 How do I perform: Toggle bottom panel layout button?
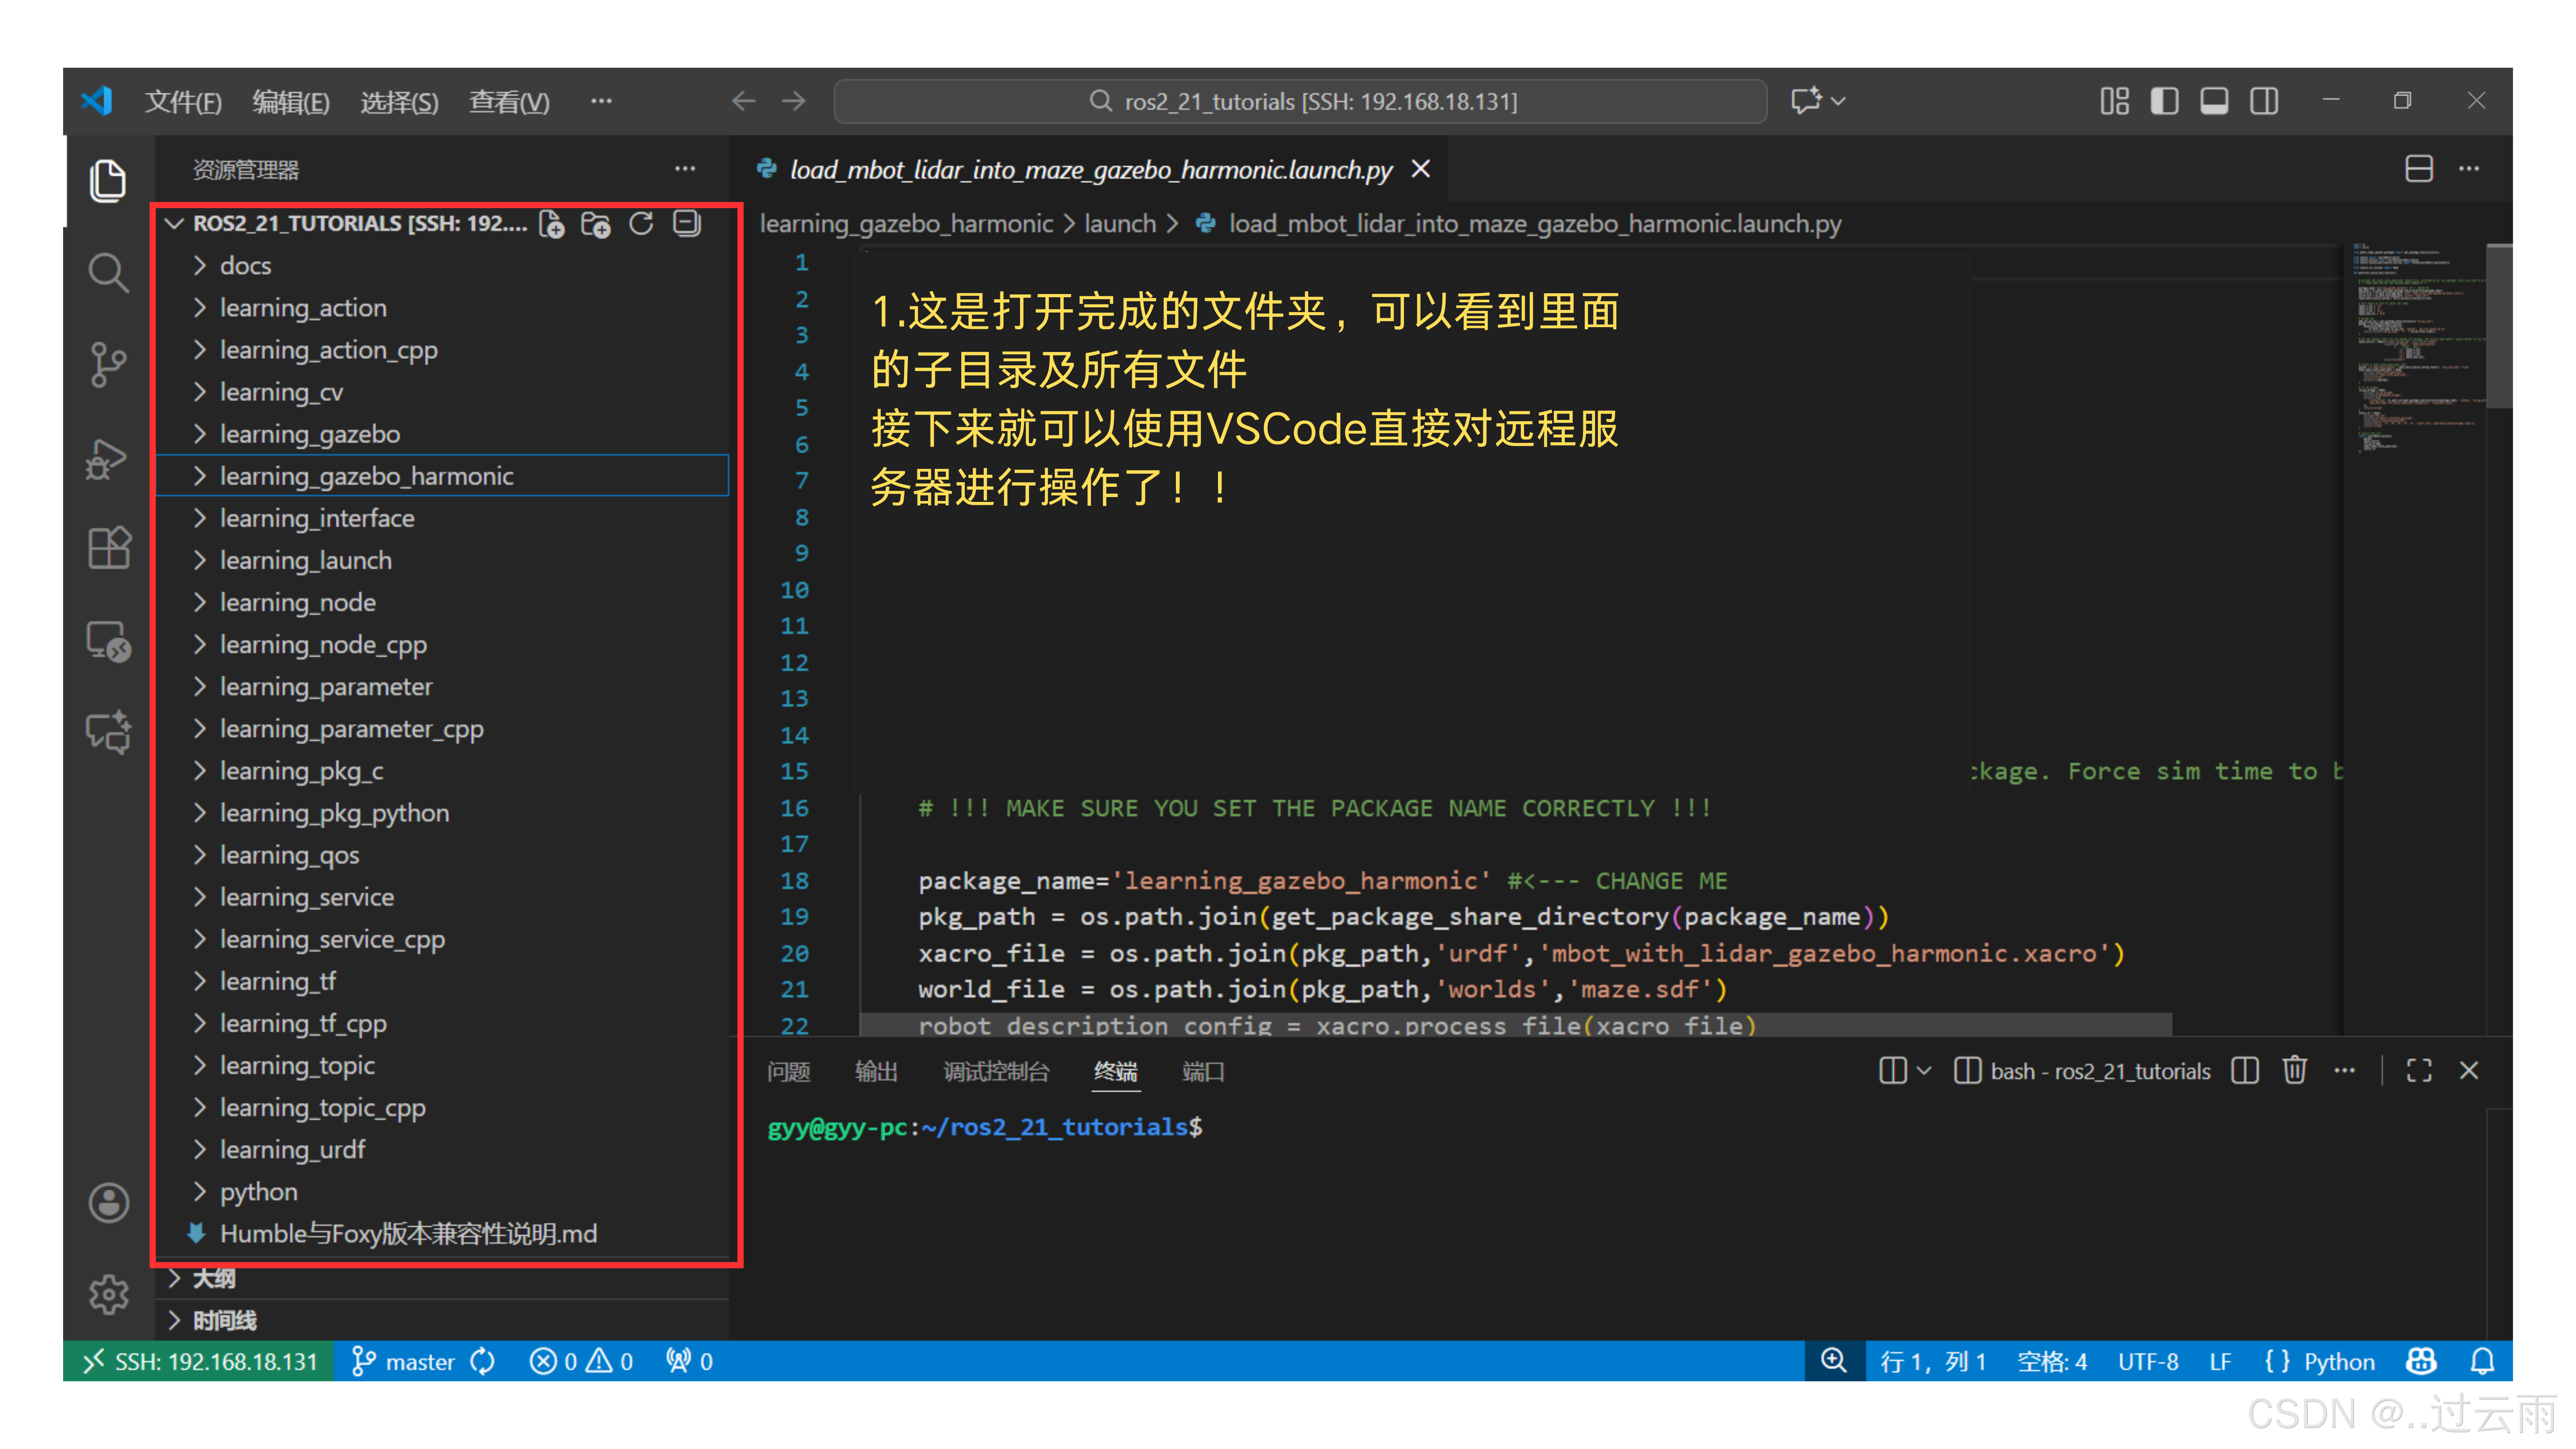(x=2213, y=101)
